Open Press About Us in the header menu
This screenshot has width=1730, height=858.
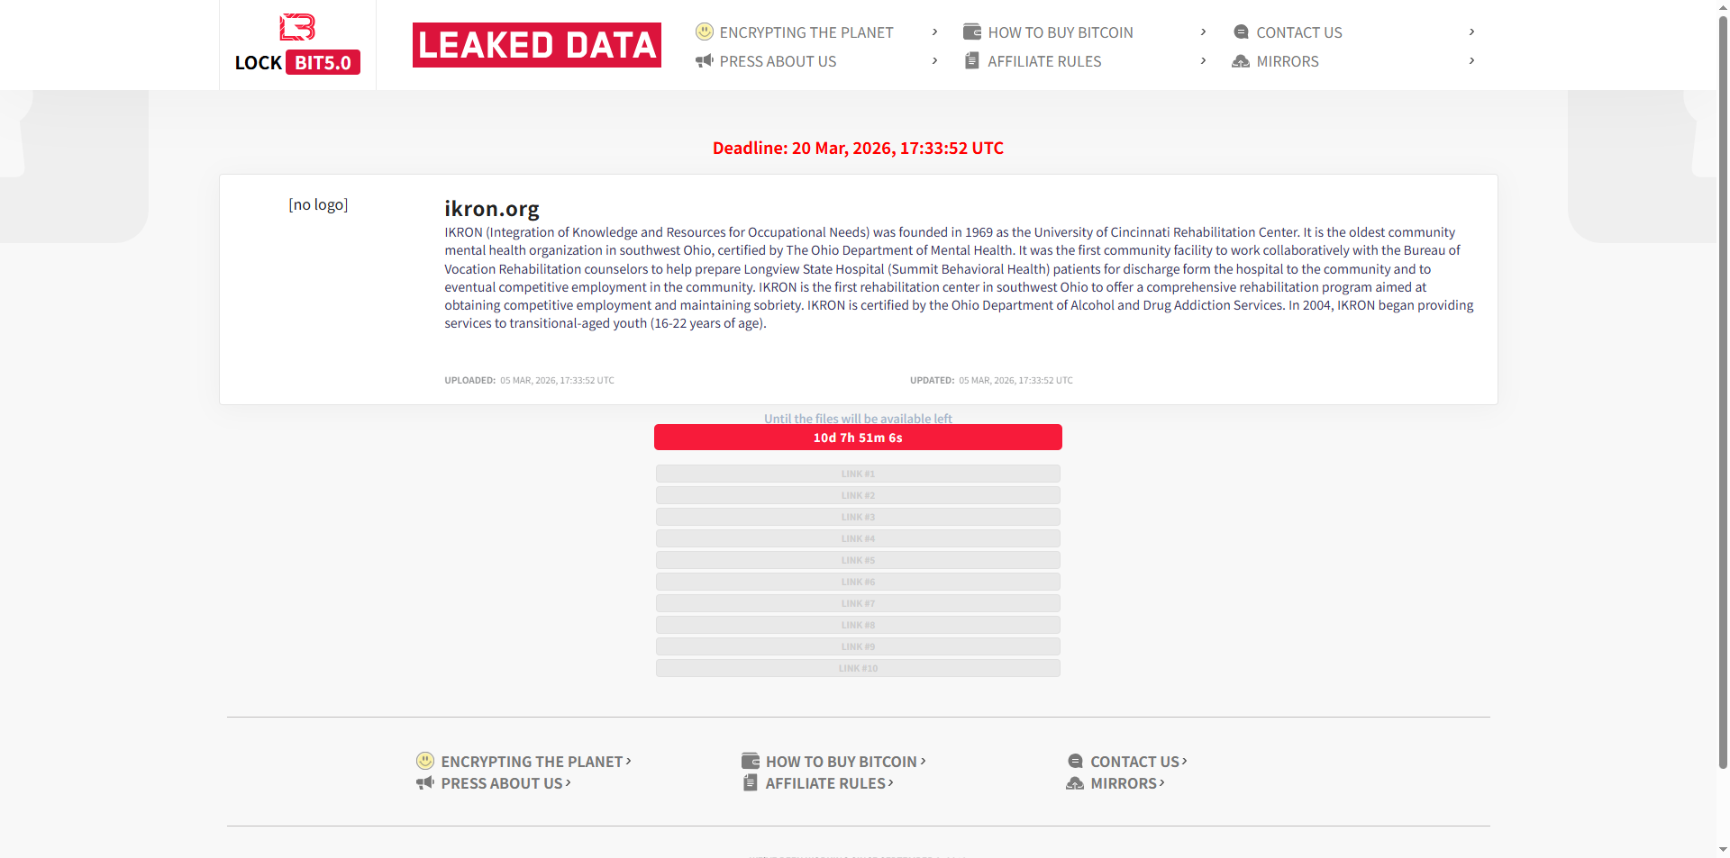click(778, 61)
